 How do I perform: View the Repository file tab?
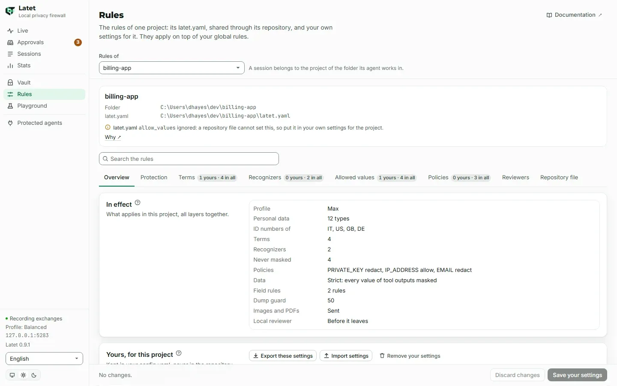coord(559,178)
